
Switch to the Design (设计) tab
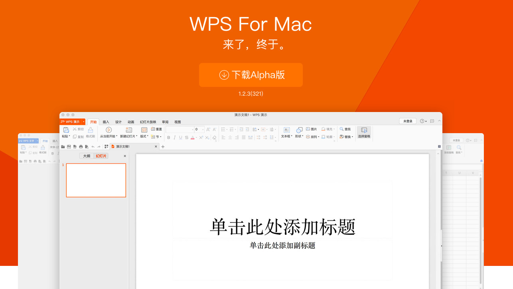click(x=118, y=122)
